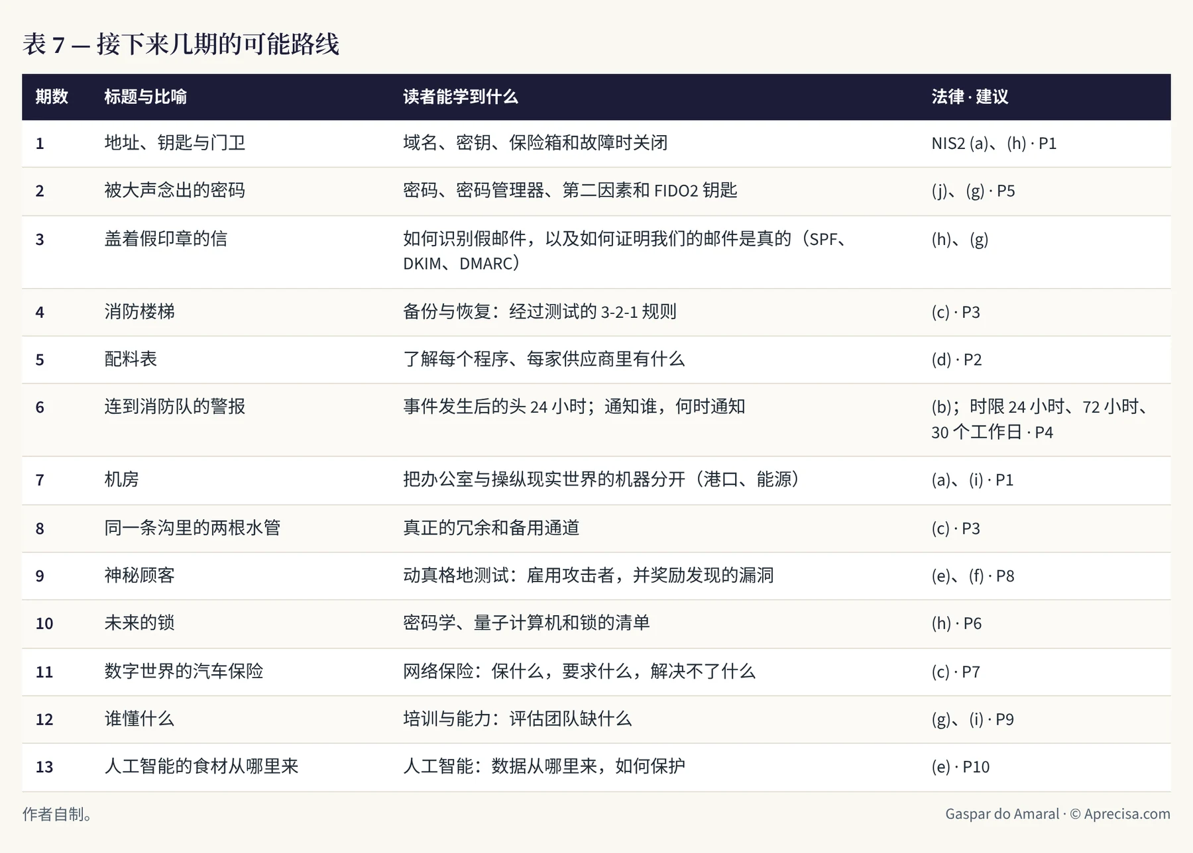Click the column header 读者能学到什么
Screen dimensions: 1193x853
[x=461, y=97]
